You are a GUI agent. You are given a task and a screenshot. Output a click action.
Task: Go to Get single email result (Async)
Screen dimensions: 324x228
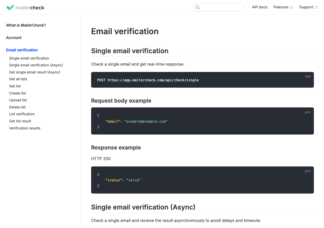point(35,72)
